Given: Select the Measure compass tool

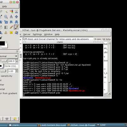Looking at the screenshot, I should coord(11,17).
